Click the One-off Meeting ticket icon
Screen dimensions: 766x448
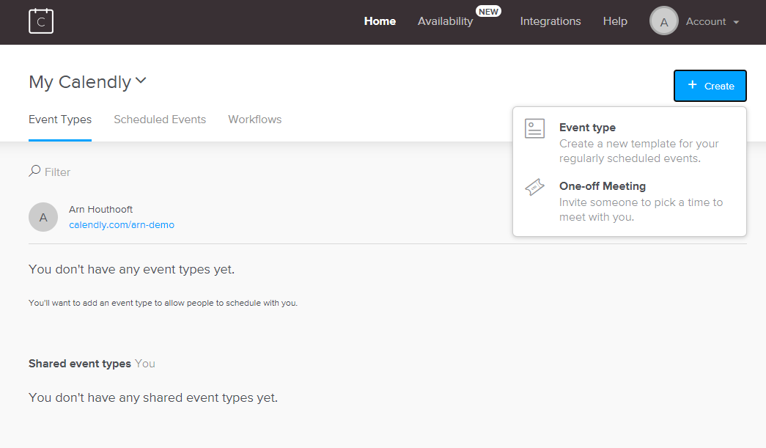[534, 187]
